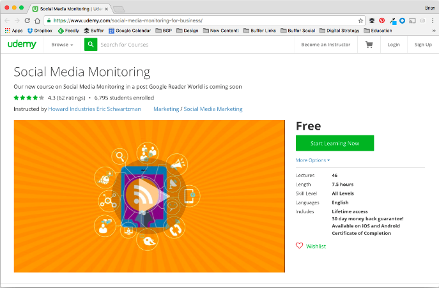
Task: Click Login in the header
Action: (394, 45)
